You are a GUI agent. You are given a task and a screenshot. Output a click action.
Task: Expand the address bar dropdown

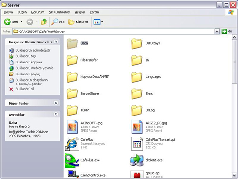(217, 32)
